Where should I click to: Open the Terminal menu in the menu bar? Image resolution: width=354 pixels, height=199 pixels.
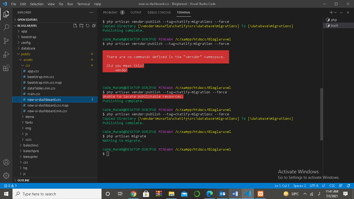click(x=83, y=4)
